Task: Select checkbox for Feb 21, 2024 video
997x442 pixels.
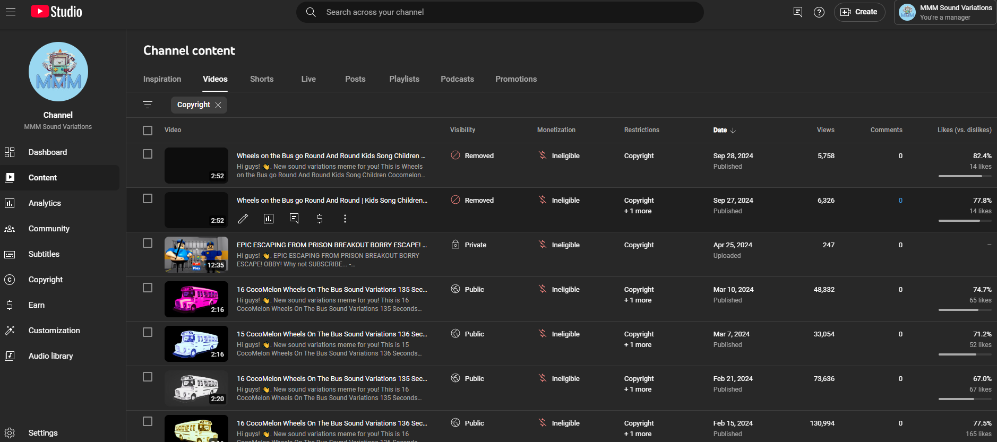Action: 148,377
